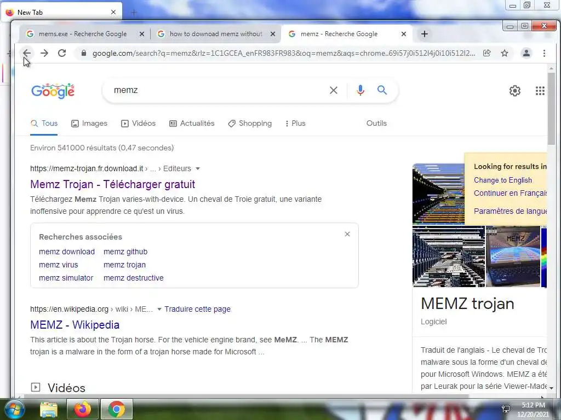
Task: Start voice search with the microphone
Action: coord(360,90)
